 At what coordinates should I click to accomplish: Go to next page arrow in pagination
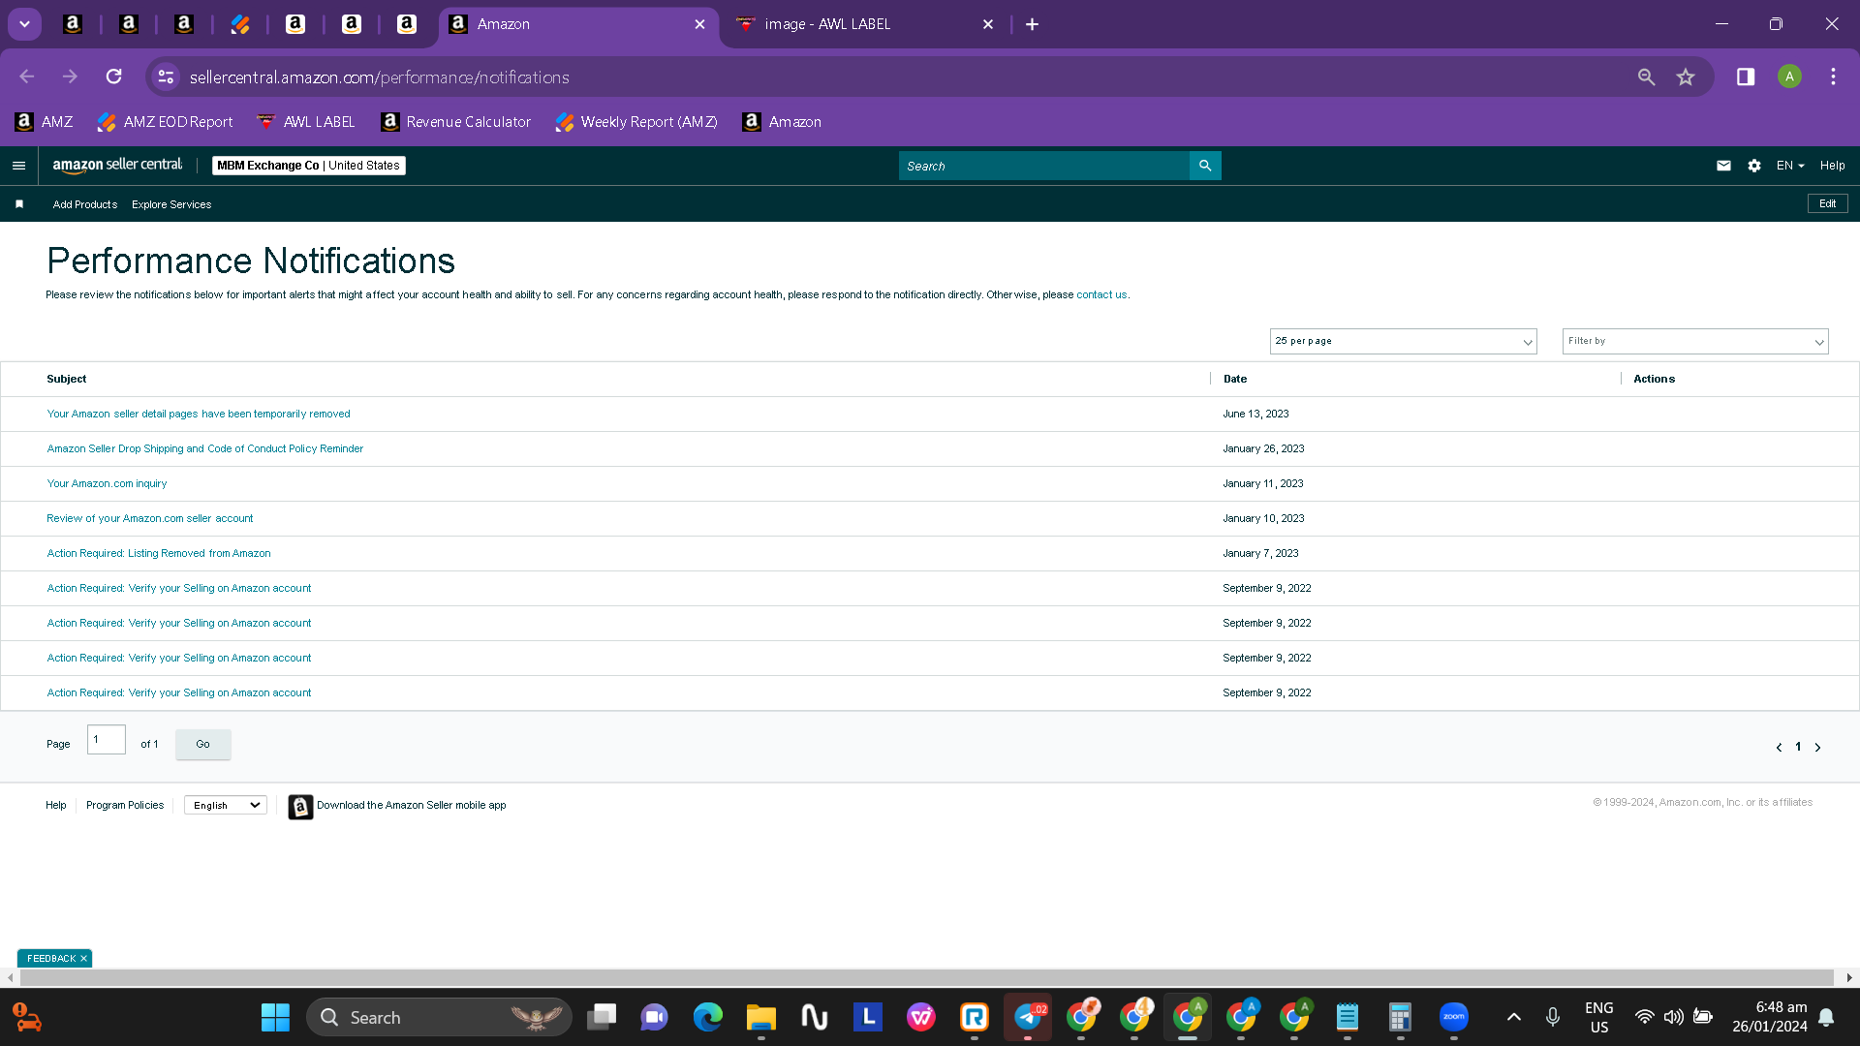[1817, 748]
